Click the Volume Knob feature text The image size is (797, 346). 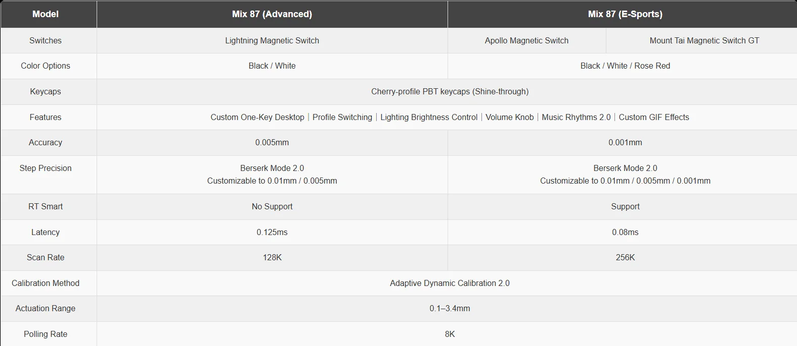click(509, 117)
